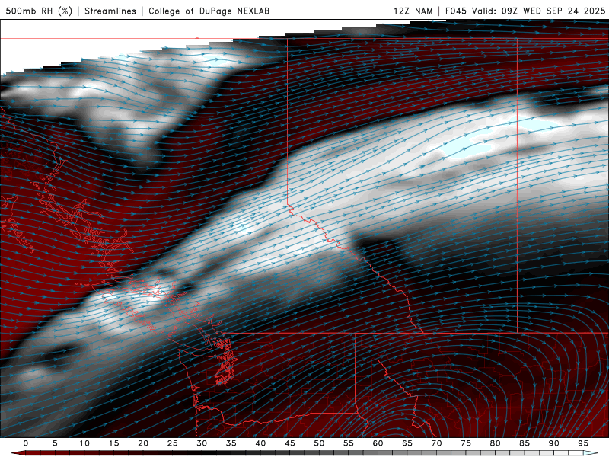Click the colorbar label "45"
The image size is (609, 457).
(x=290, y=443)
